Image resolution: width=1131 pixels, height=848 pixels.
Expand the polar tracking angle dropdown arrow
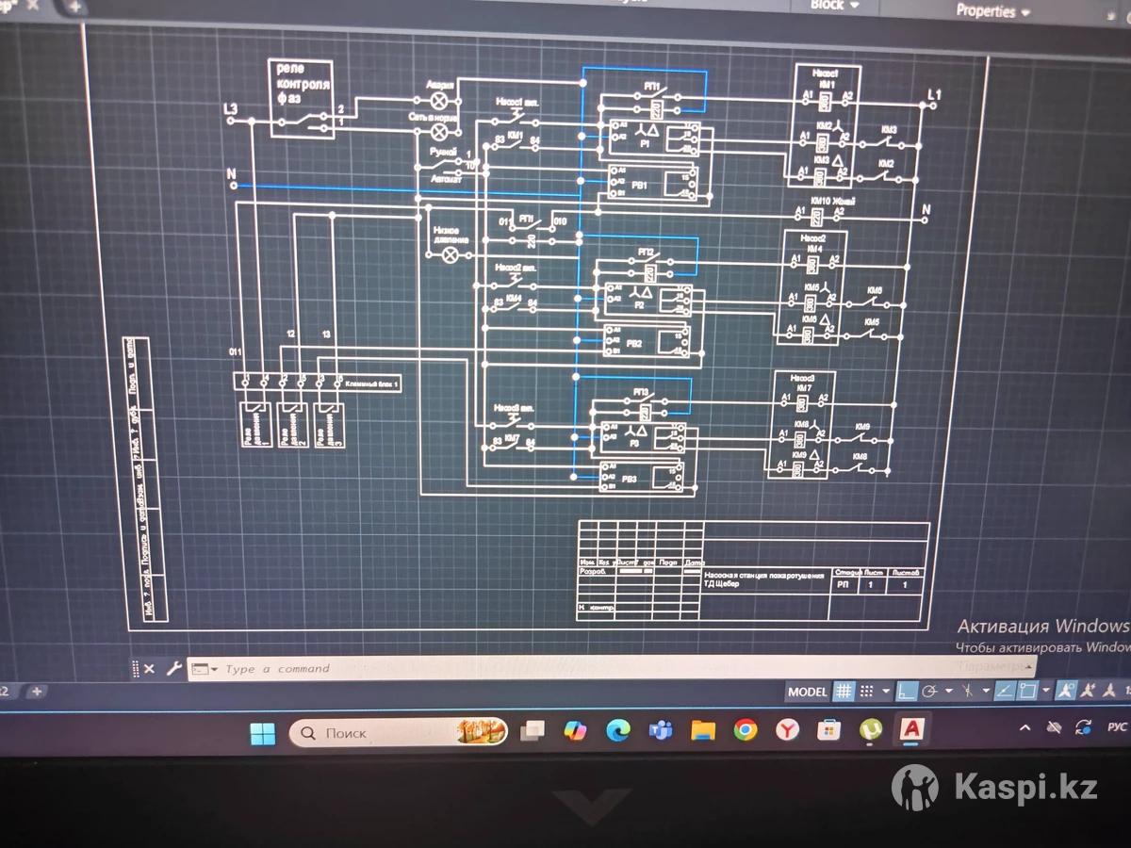click(x=946, y=692)
